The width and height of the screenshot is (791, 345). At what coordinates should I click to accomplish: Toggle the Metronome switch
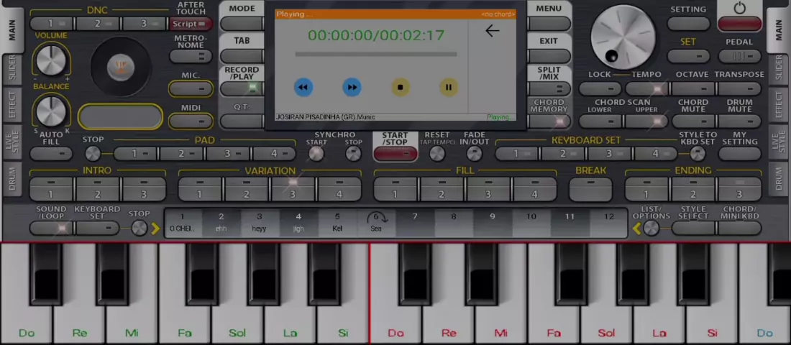(x=191, y=56)
